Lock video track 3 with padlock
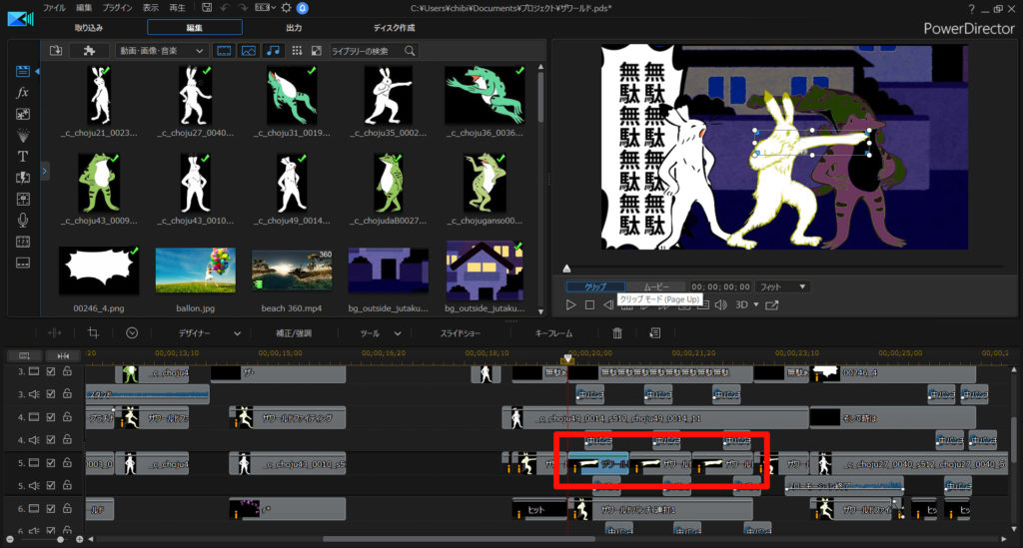The image size is (1023, 548). point(67,371)
